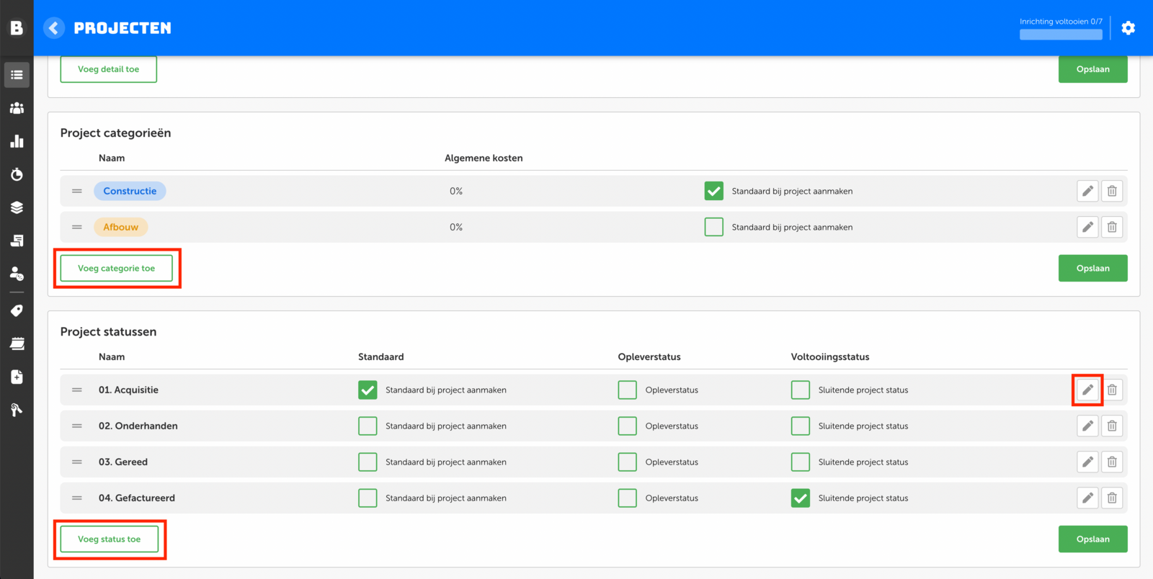Enable Opleverstatus for 03. Gereed
The image size is (1153, 579).
627,462
